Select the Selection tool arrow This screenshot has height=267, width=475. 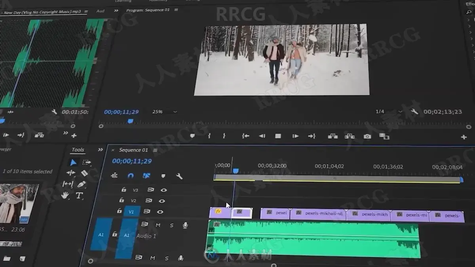click(73, 162)
